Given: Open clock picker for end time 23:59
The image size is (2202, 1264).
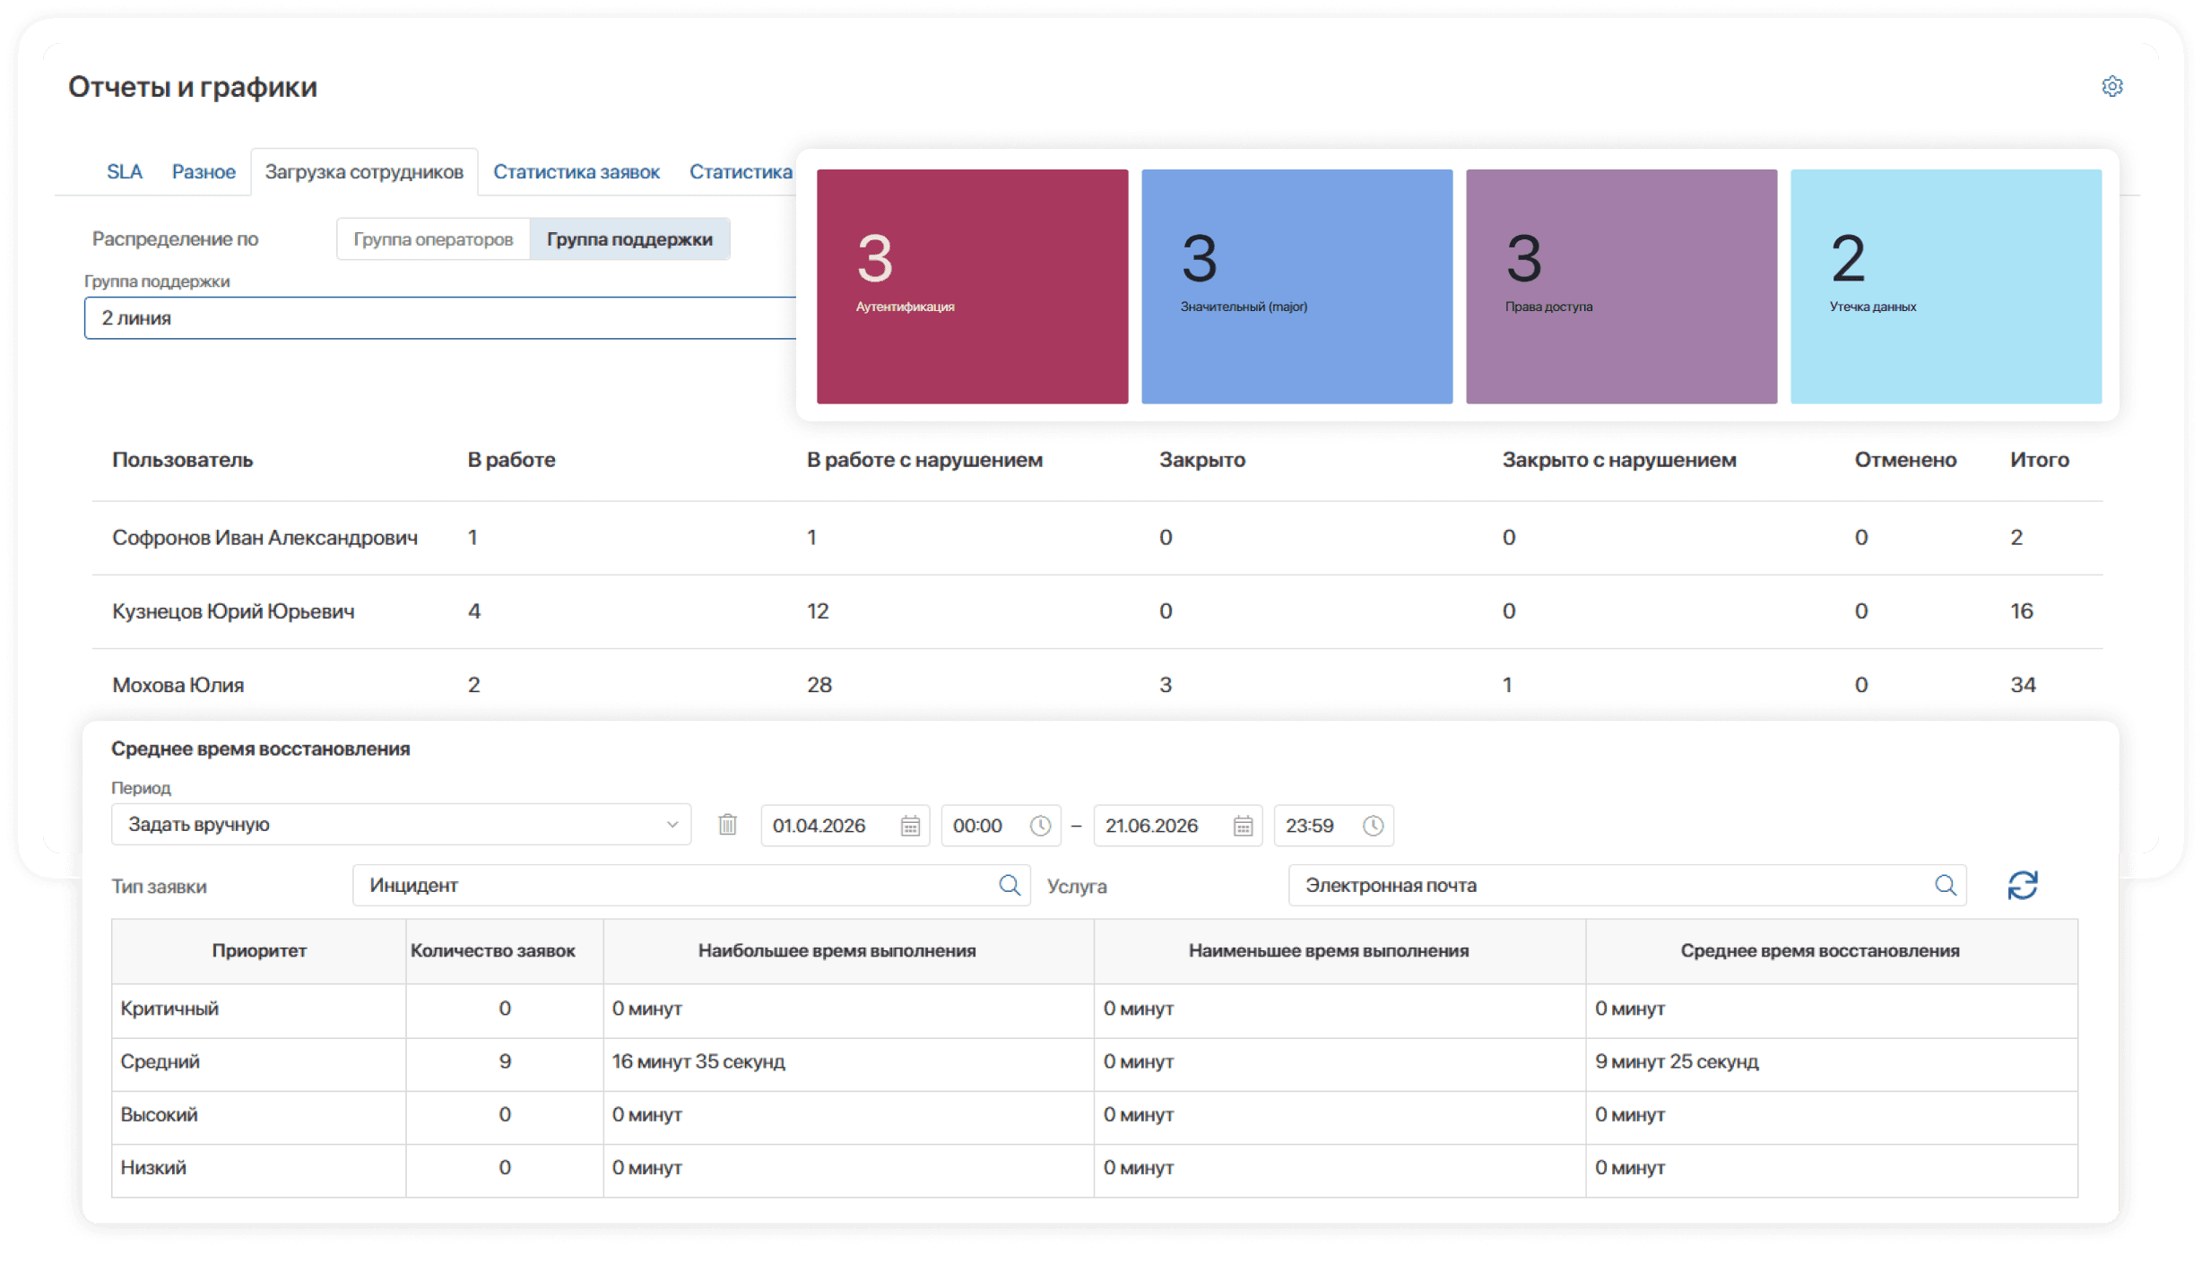Looking at the screenshot, I should [x=1373, y=826].
